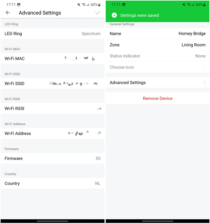Screen dimensions: 210x223
Task: Tap the mute icon on the green status bar
Action: click(x=184, y=5)
